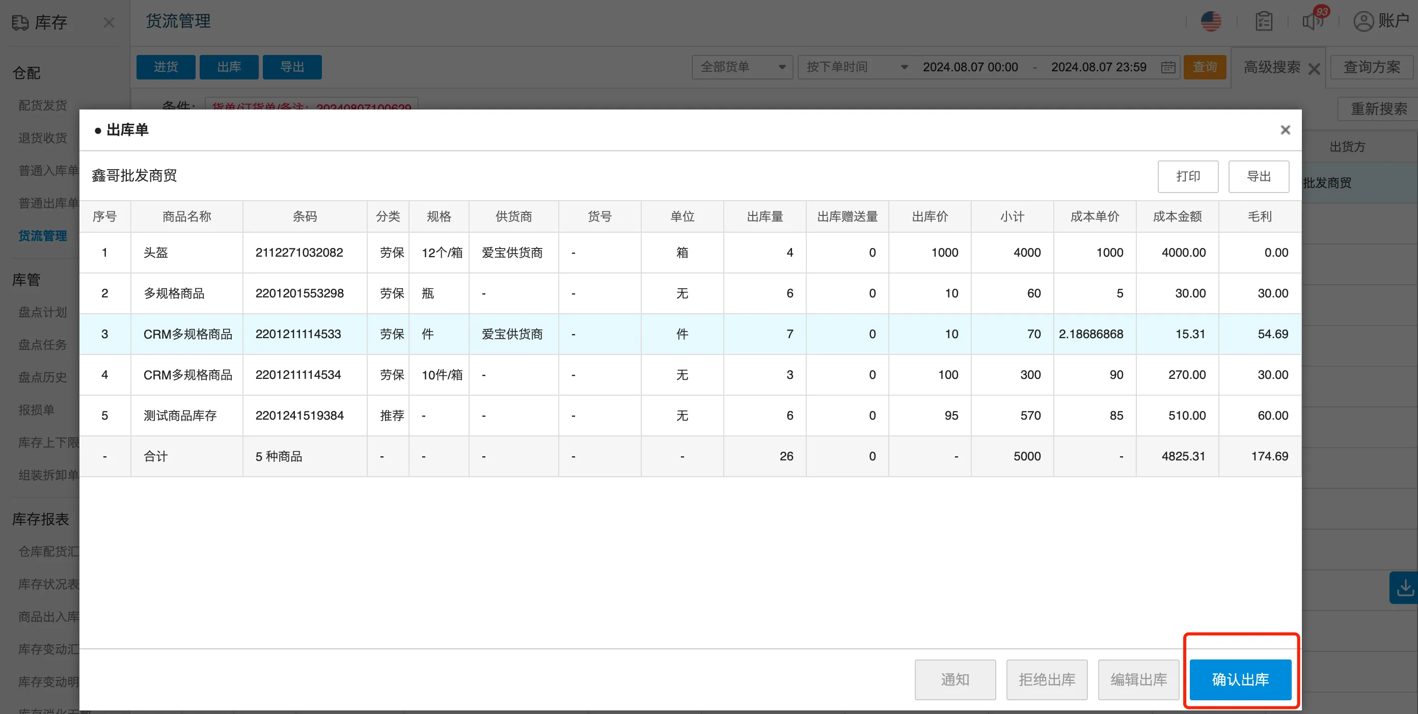
Task: Expand the 全部货单 dropdown
Action: coord(742,67)
